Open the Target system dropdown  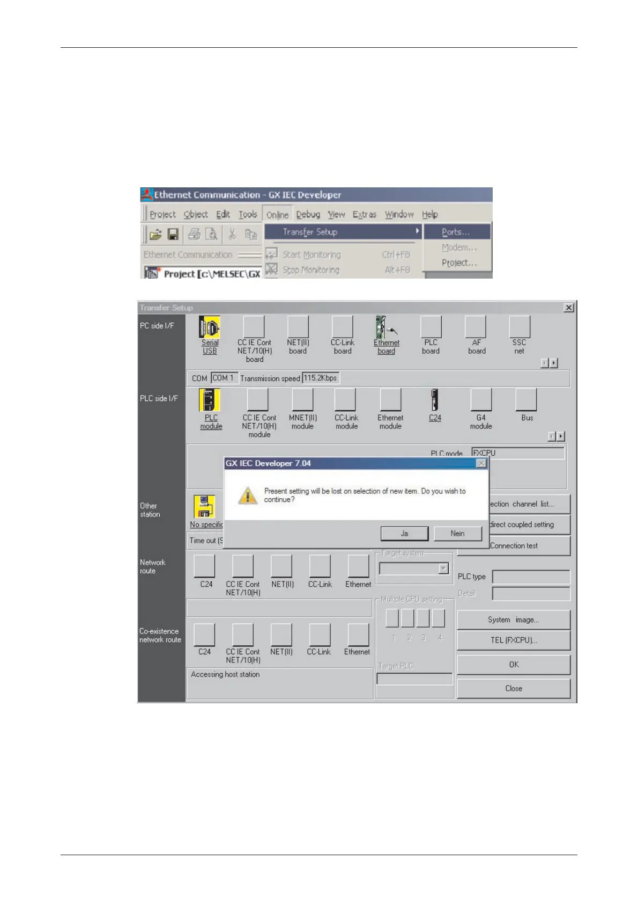[x=443, y=568]
